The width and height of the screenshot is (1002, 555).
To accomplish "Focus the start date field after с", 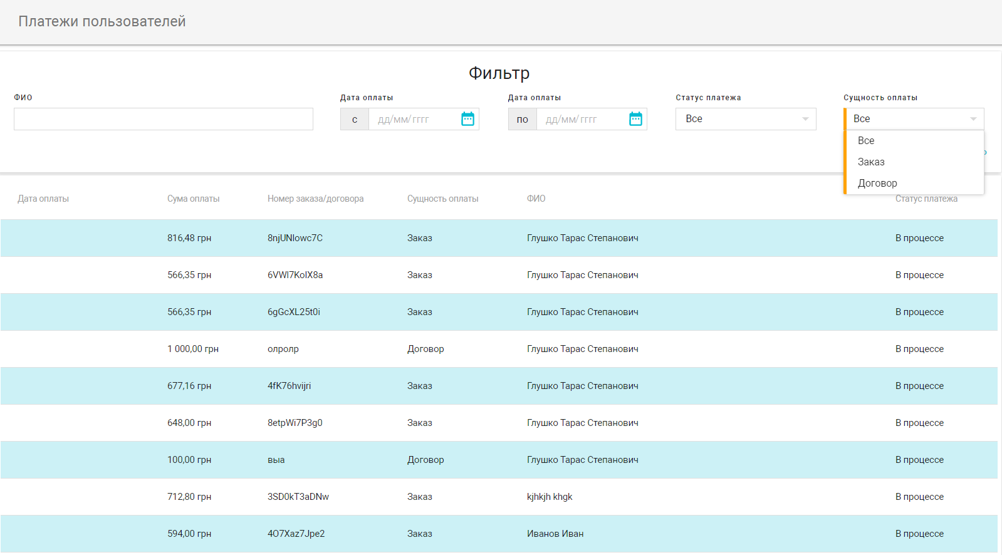I will pos(414,119).
